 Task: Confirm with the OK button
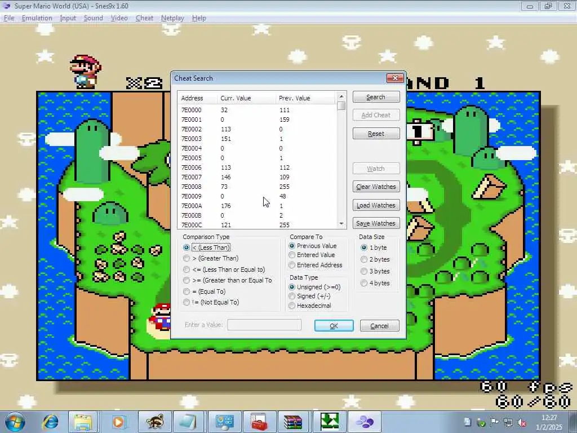334,325
